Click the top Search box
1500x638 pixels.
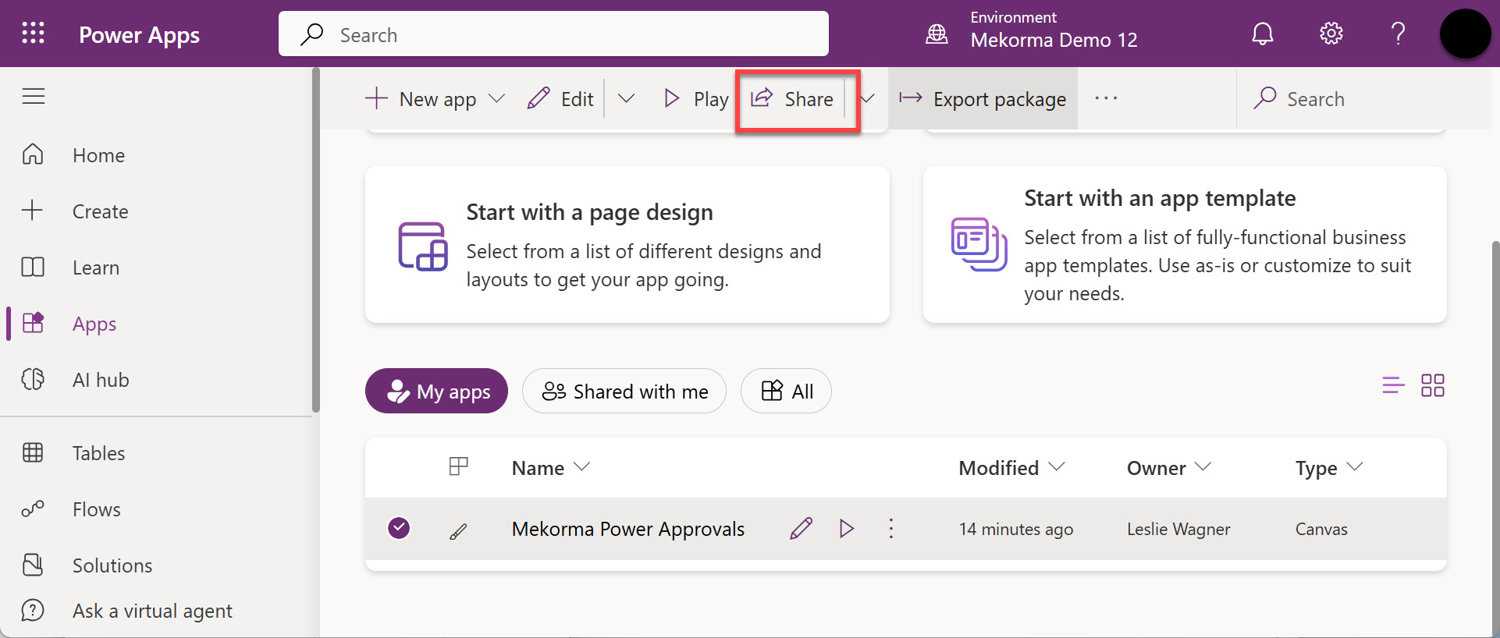pyautogui.click(x=553, y=35)
